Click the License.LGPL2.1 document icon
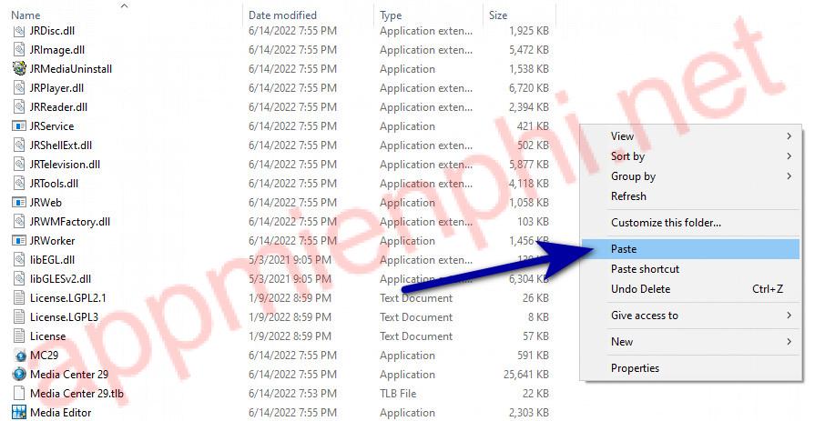 19,298
